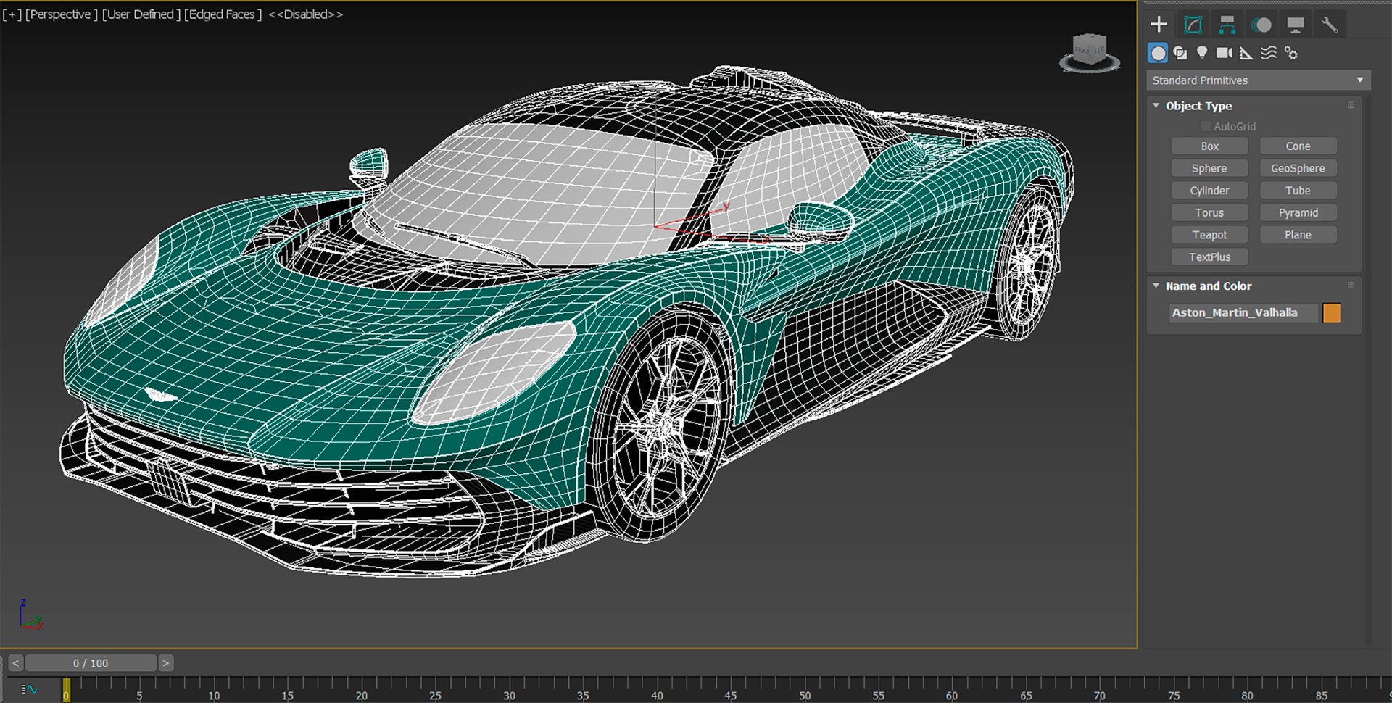
Task: Create a Plane primitive
Action: 1298,235
